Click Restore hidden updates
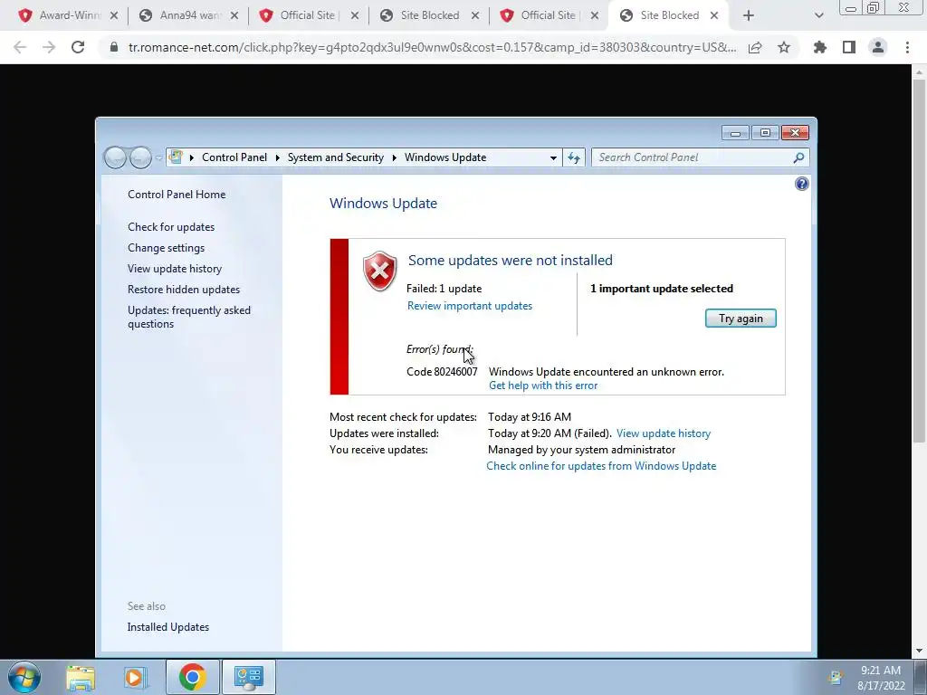 183,290
